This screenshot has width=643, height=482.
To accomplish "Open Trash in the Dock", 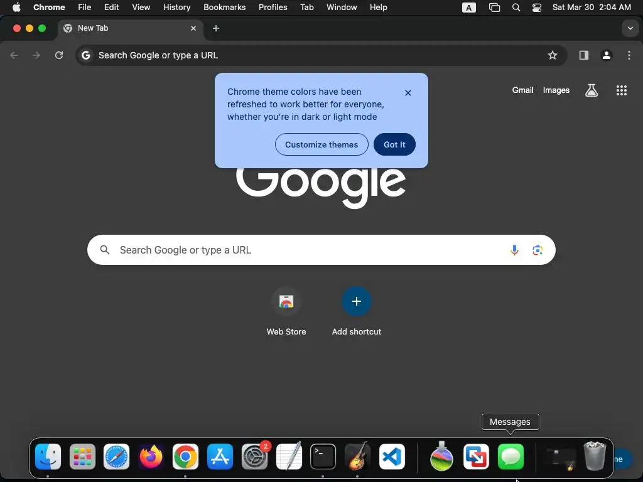I will tap(595, 456).
